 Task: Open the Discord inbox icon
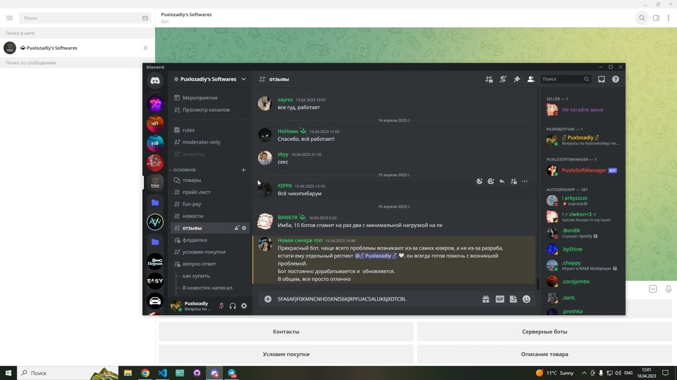tap(601, 79)
